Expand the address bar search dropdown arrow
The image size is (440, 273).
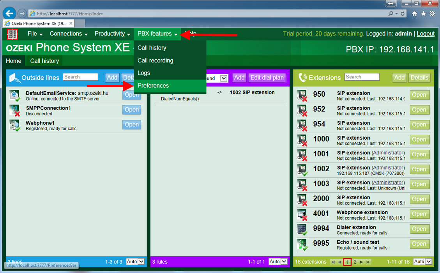tap(396, 14)
